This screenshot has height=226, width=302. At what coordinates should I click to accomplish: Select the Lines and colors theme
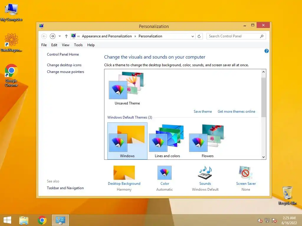point(168,141)
